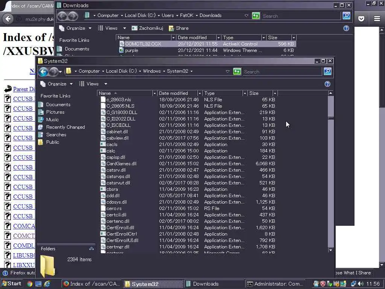Switch to Downloads taskbar button

[214, 284]
